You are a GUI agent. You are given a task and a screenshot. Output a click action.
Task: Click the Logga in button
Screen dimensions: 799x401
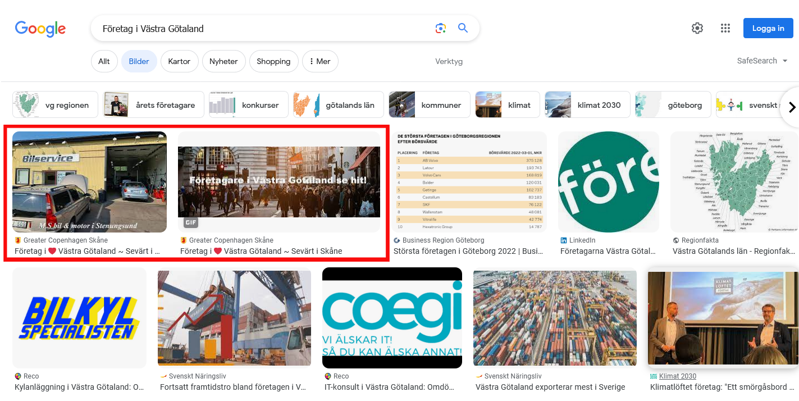point(768,28)
